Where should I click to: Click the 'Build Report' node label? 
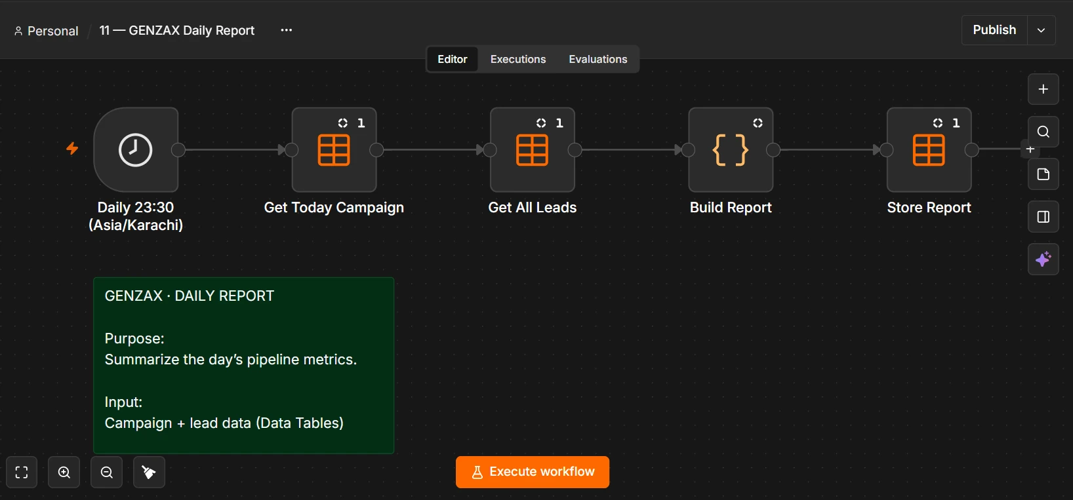731,208
